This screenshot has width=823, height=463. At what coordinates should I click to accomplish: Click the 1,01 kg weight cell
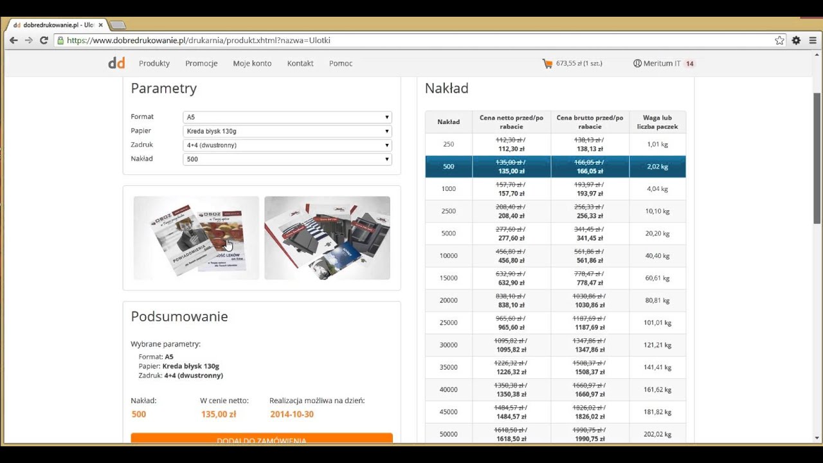tap(657, 145)
